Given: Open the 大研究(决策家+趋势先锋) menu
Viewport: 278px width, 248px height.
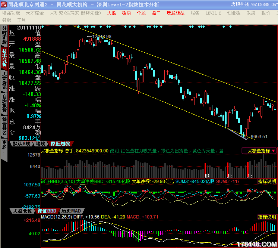Looking at the screenshot, I should click(75, 13).
